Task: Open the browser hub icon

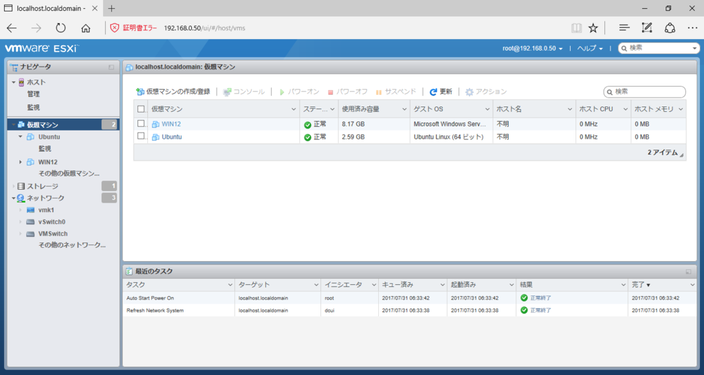Action: click(x=624, y=28)
